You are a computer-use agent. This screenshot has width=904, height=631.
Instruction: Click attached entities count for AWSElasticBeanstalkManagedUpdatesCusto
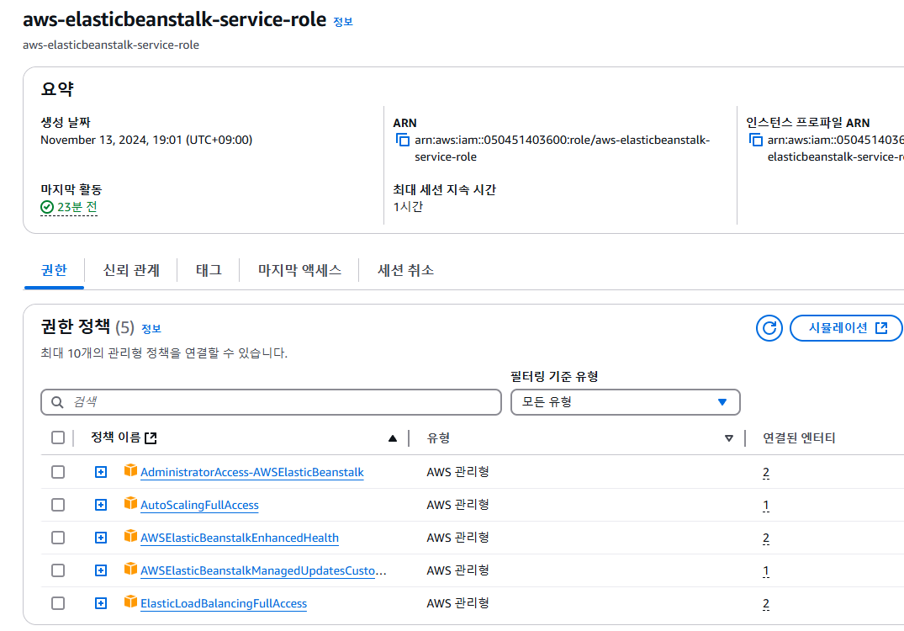click(765, 571)
